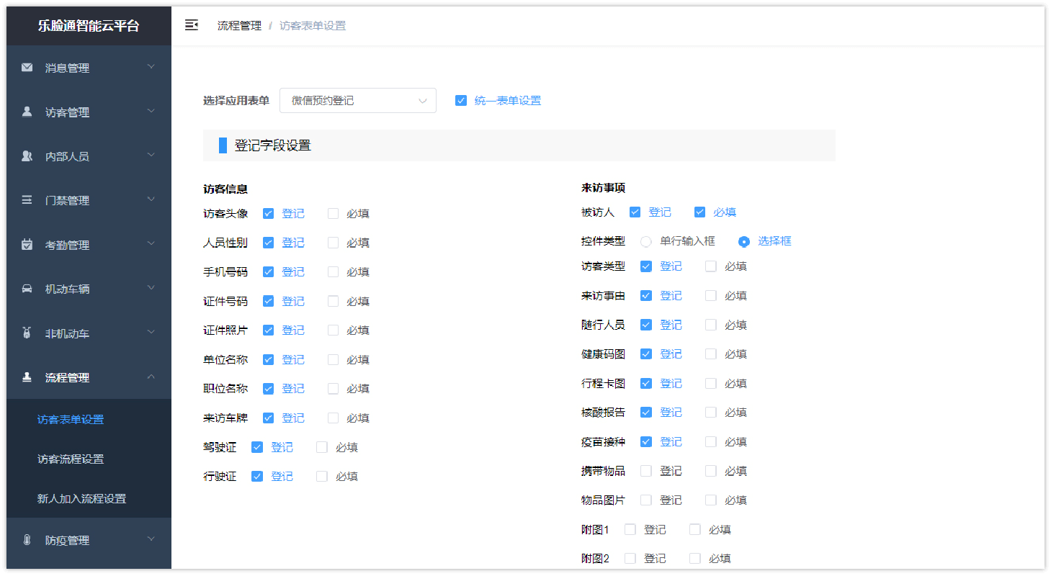This screenshot has height=576, width=1051.
Task: Expand the 消息管理 menu chevron
Action: coord(151,67)
